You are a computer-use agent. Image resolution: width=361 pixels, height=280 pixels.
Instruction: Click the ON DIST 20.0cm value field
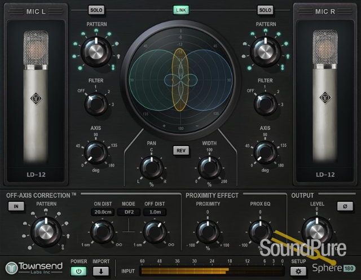point(103,212)
